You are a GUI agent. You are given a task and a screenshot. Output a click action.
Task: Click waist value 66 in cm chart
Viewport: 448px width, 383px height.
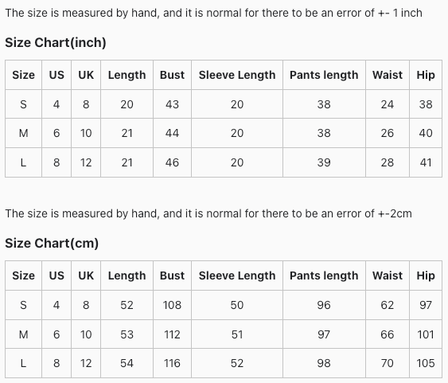pyautogui.click(x=388, y=334)
